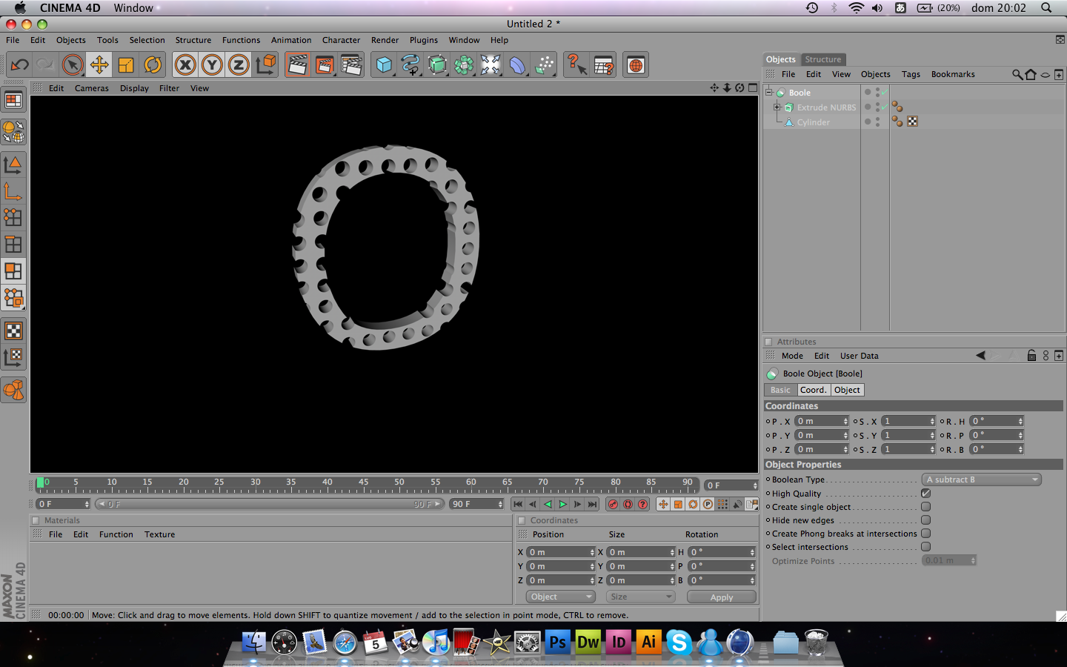
Task: Open the Object coordinate mode dropdown
Action: 561,597
